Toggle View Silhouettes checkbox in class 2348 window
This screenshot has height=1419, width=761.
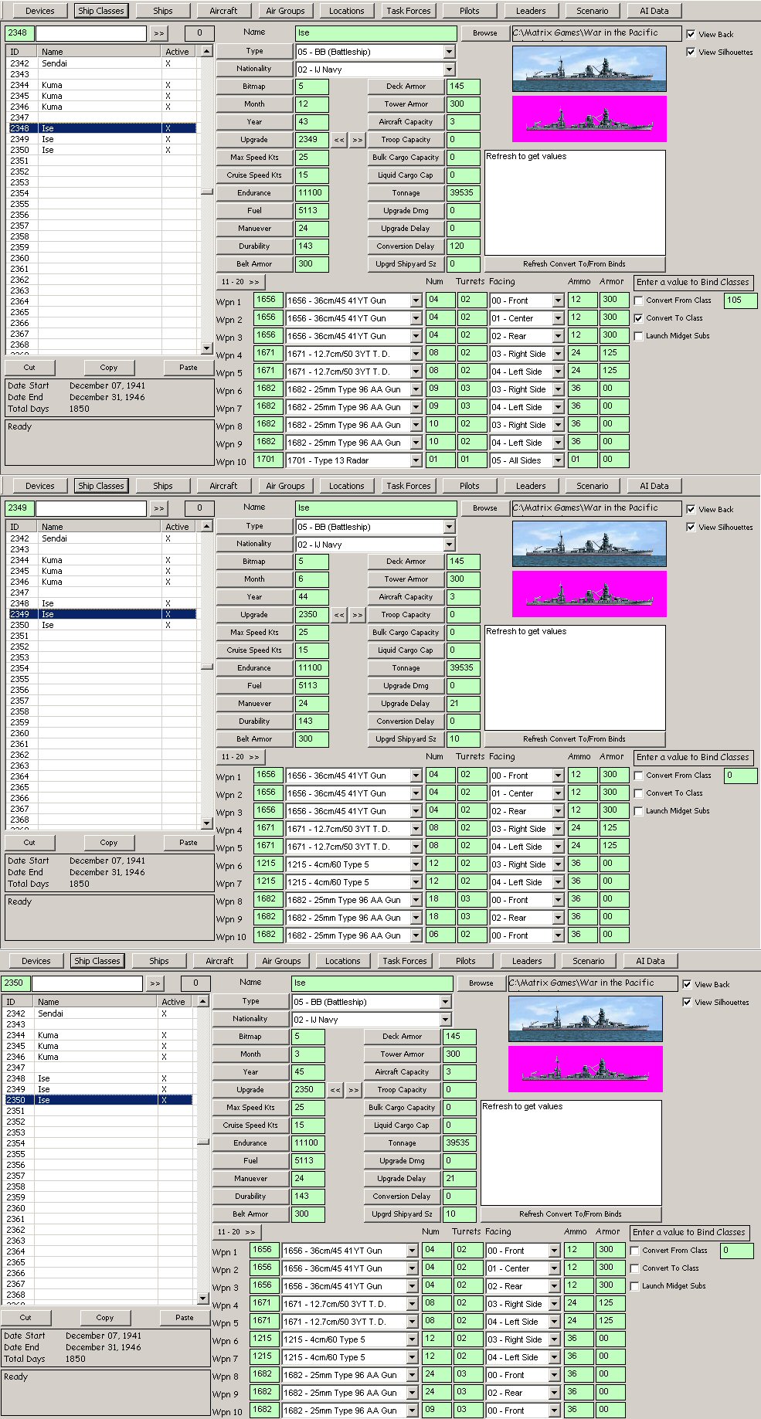click(x=691, y=52)
